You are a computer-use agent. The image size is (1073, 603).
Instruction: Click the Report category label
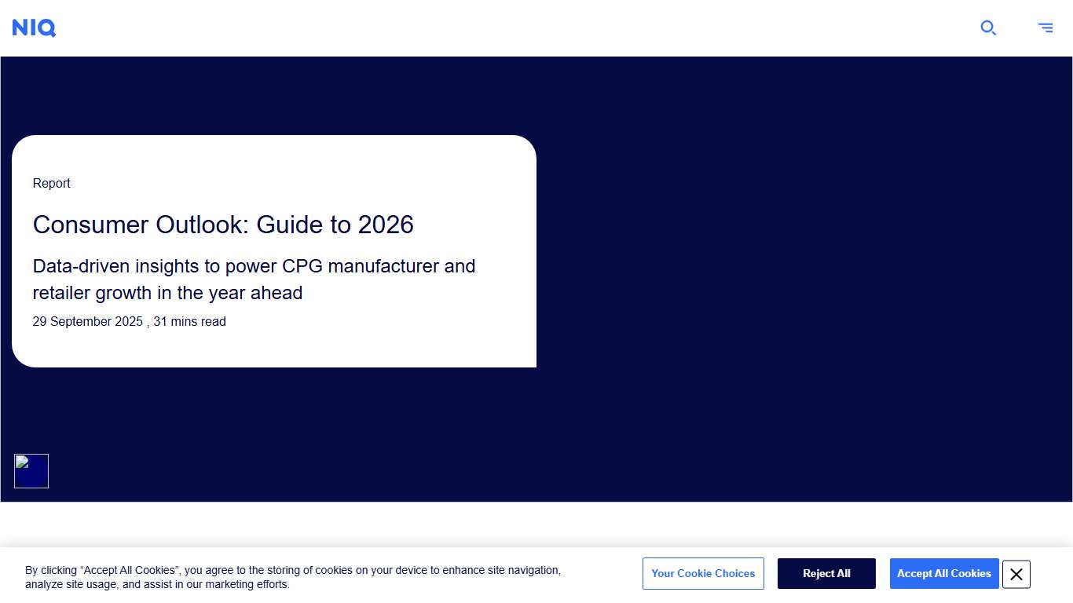(x=51, y=183)
